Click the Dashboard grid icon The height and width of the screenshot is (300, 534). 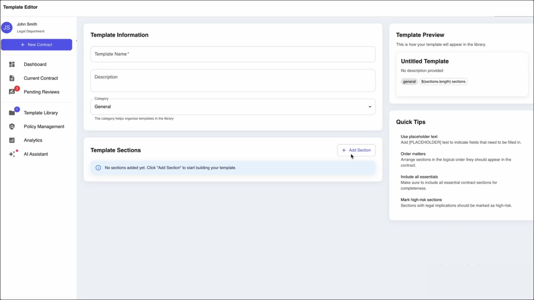coord(12,64)
